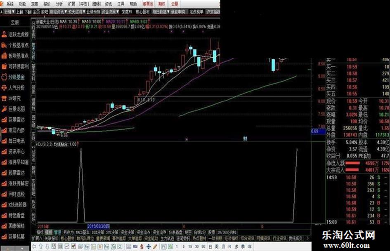390x251 pixels.
Task: Open 可转债套利 in the sidebar
Action: (15, 66)
